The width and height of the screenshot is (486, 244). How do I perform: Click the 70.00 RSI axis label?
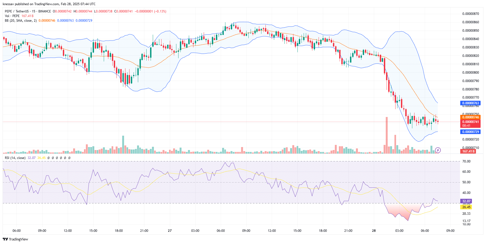466,161
